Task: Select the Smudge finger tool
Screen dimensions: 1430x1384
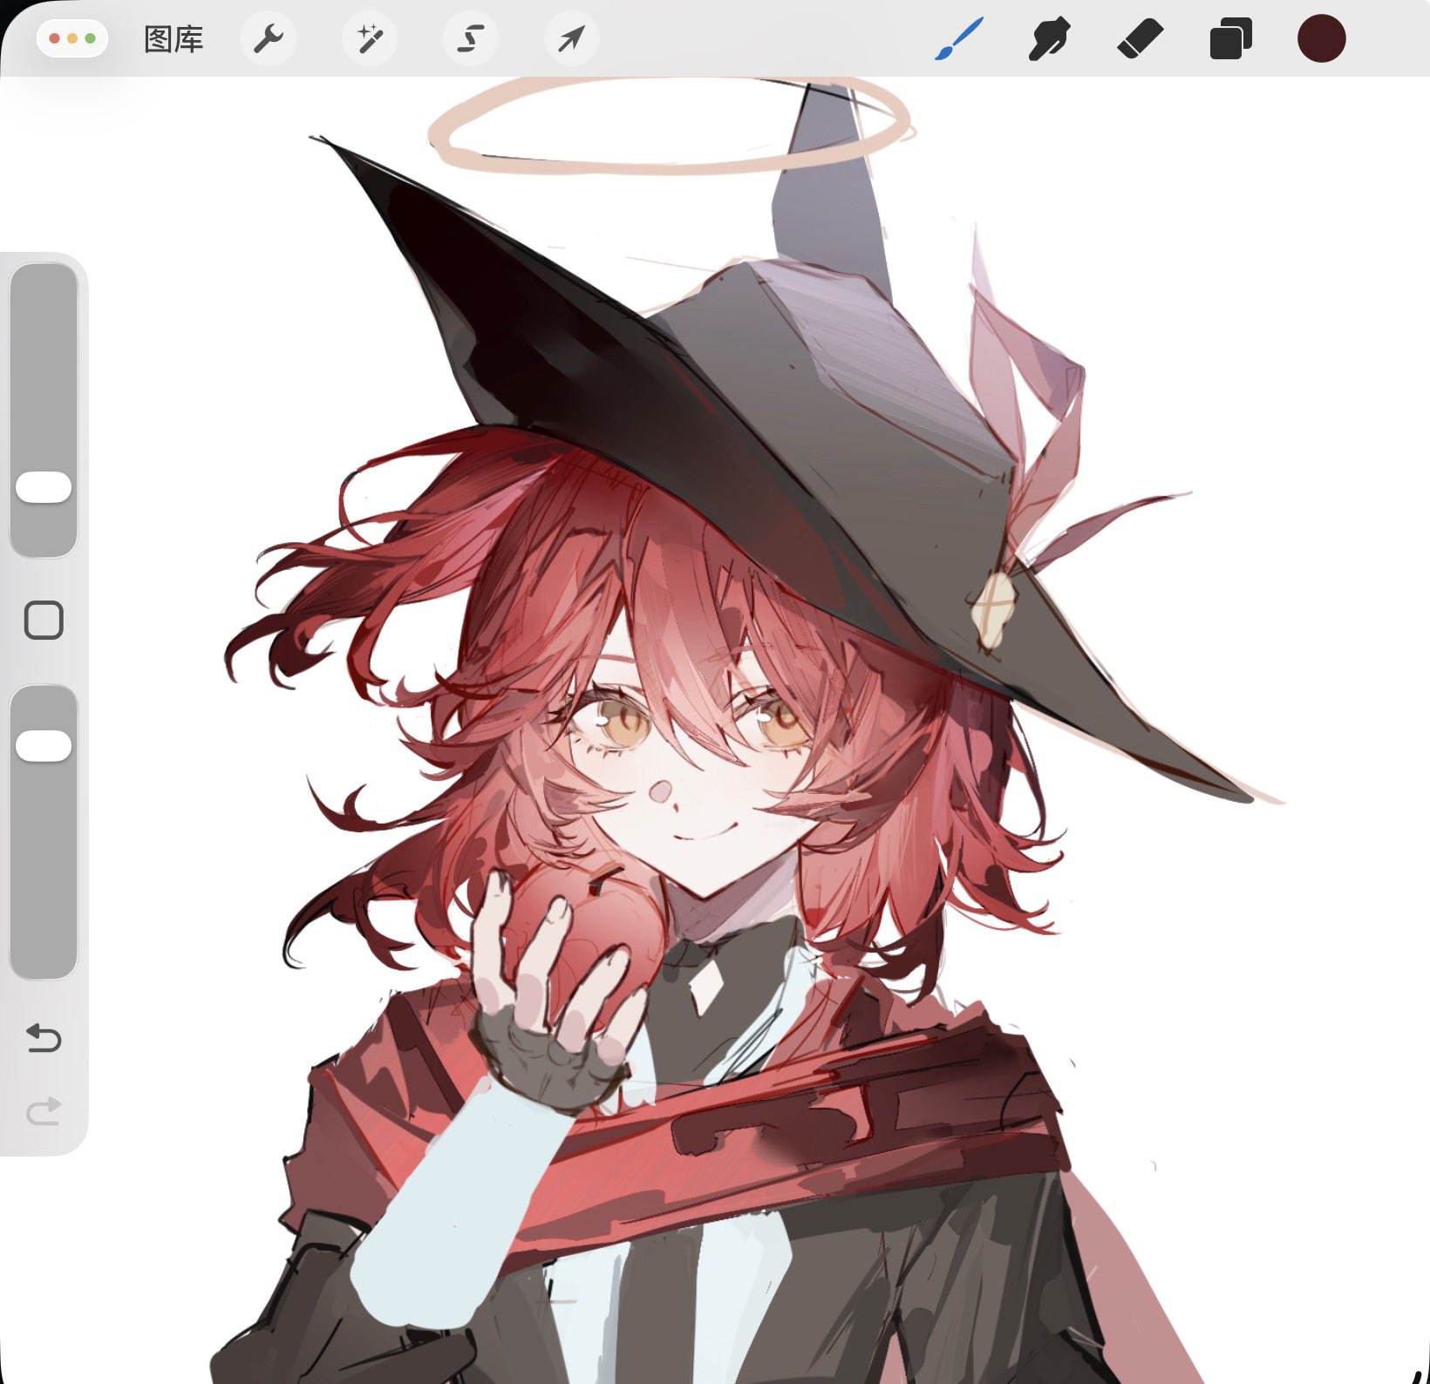Action: [1049, 39]
